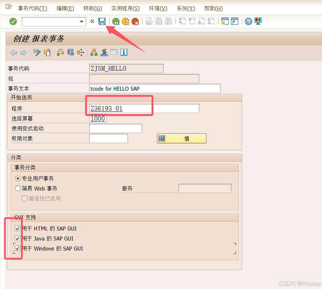Go to First Page icon
This screenshot has width=322, height=289.
[182, 21]
